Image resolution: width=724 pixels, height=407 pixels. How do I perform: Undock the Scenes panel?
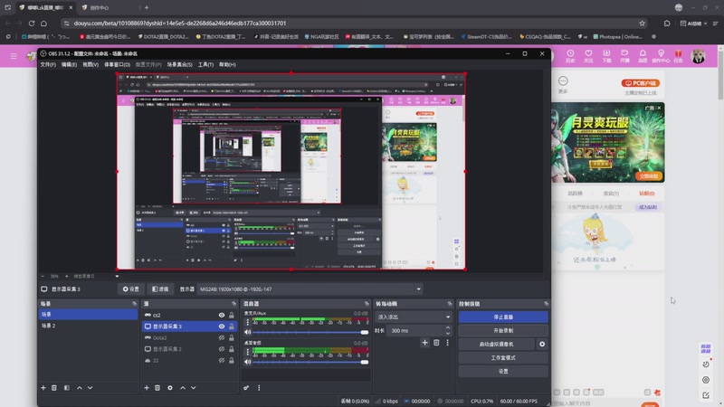pyautogui.click(x=134, y=304)
